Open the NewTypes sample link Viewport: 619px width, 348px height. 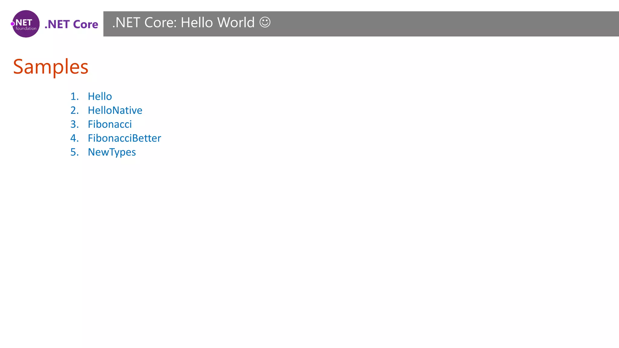112,152
